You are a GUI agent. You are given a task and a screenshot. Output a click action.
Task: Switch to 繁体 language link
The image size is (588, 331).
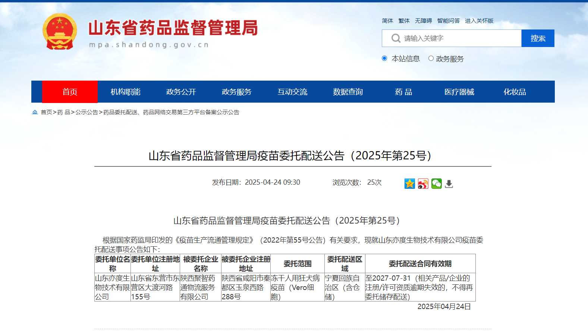[404, 21]
